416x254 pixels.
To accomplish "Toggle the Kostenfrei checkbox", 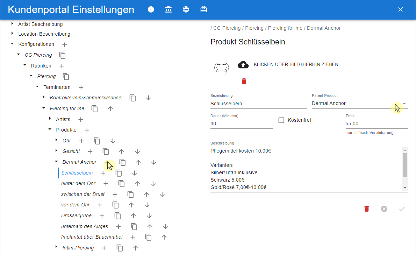I will 281,120.
